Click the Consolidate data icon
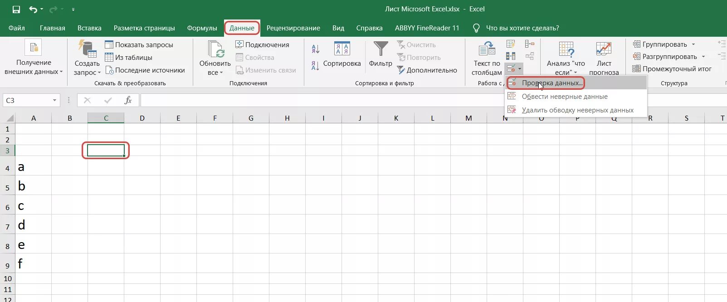This screenshot has height=302, width=727. click(529, 44)
